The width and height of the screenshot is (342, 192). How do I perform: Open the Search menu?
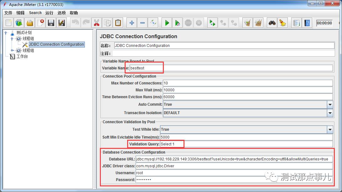coord(35,13)
